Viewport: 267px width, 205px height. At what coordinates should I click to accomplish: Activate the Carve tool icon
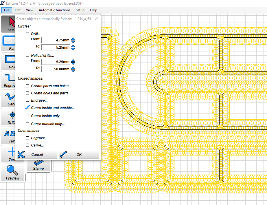pos(8,98)
